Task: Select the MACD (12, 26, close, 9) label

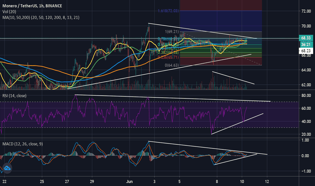Action: click(23, 144)
